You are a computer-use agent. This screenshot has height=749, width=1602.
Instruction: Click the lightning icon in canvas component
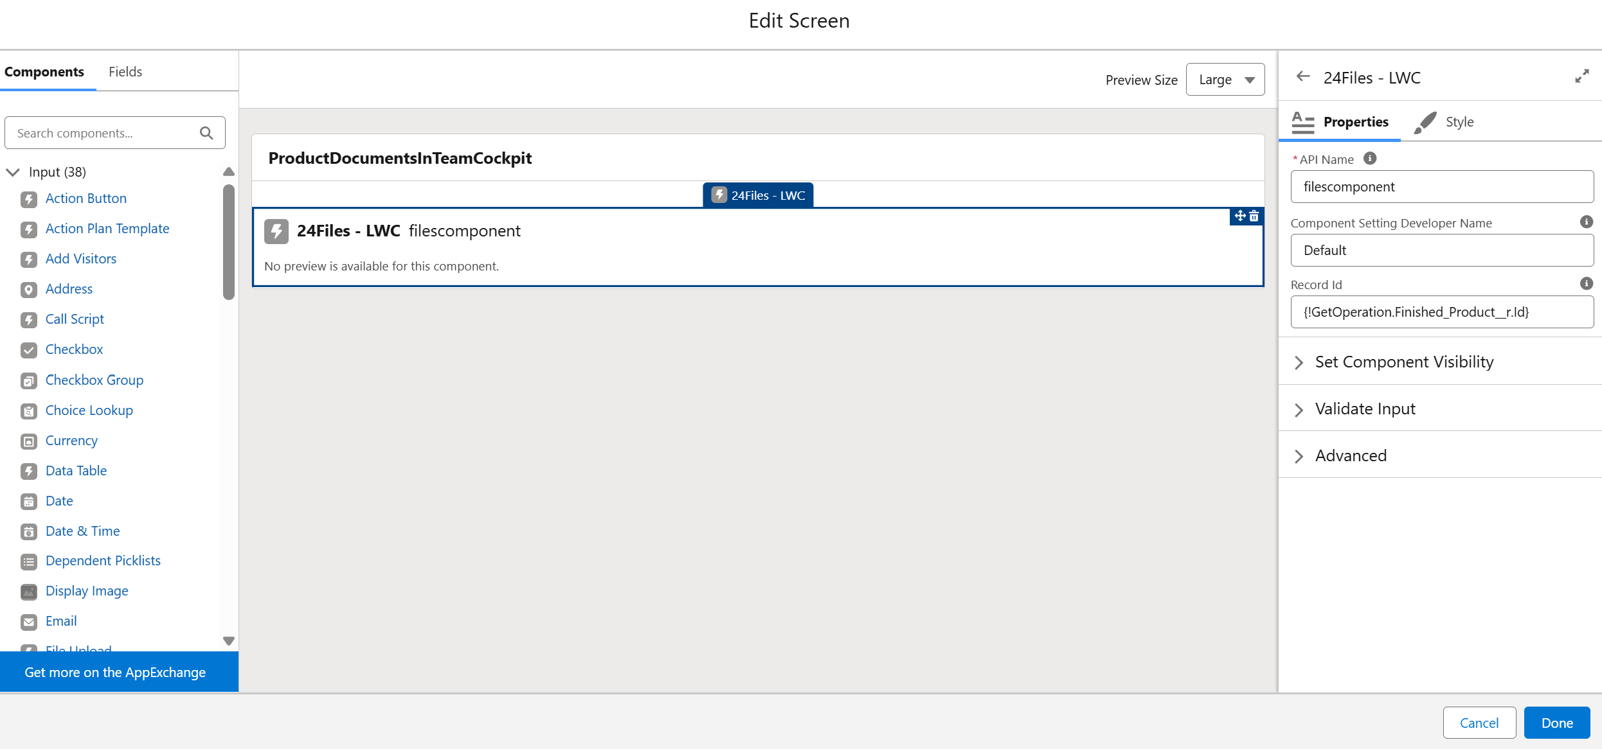click(x=276, y=231)
